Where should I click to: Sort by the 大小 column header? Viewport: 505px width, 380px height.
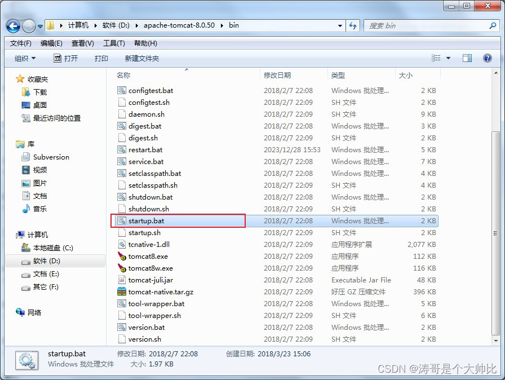click(x=405, y=75)
